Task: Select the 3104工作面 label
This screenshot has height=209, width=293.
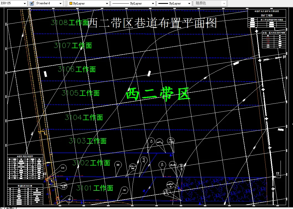Action: [x=84, y=117]
